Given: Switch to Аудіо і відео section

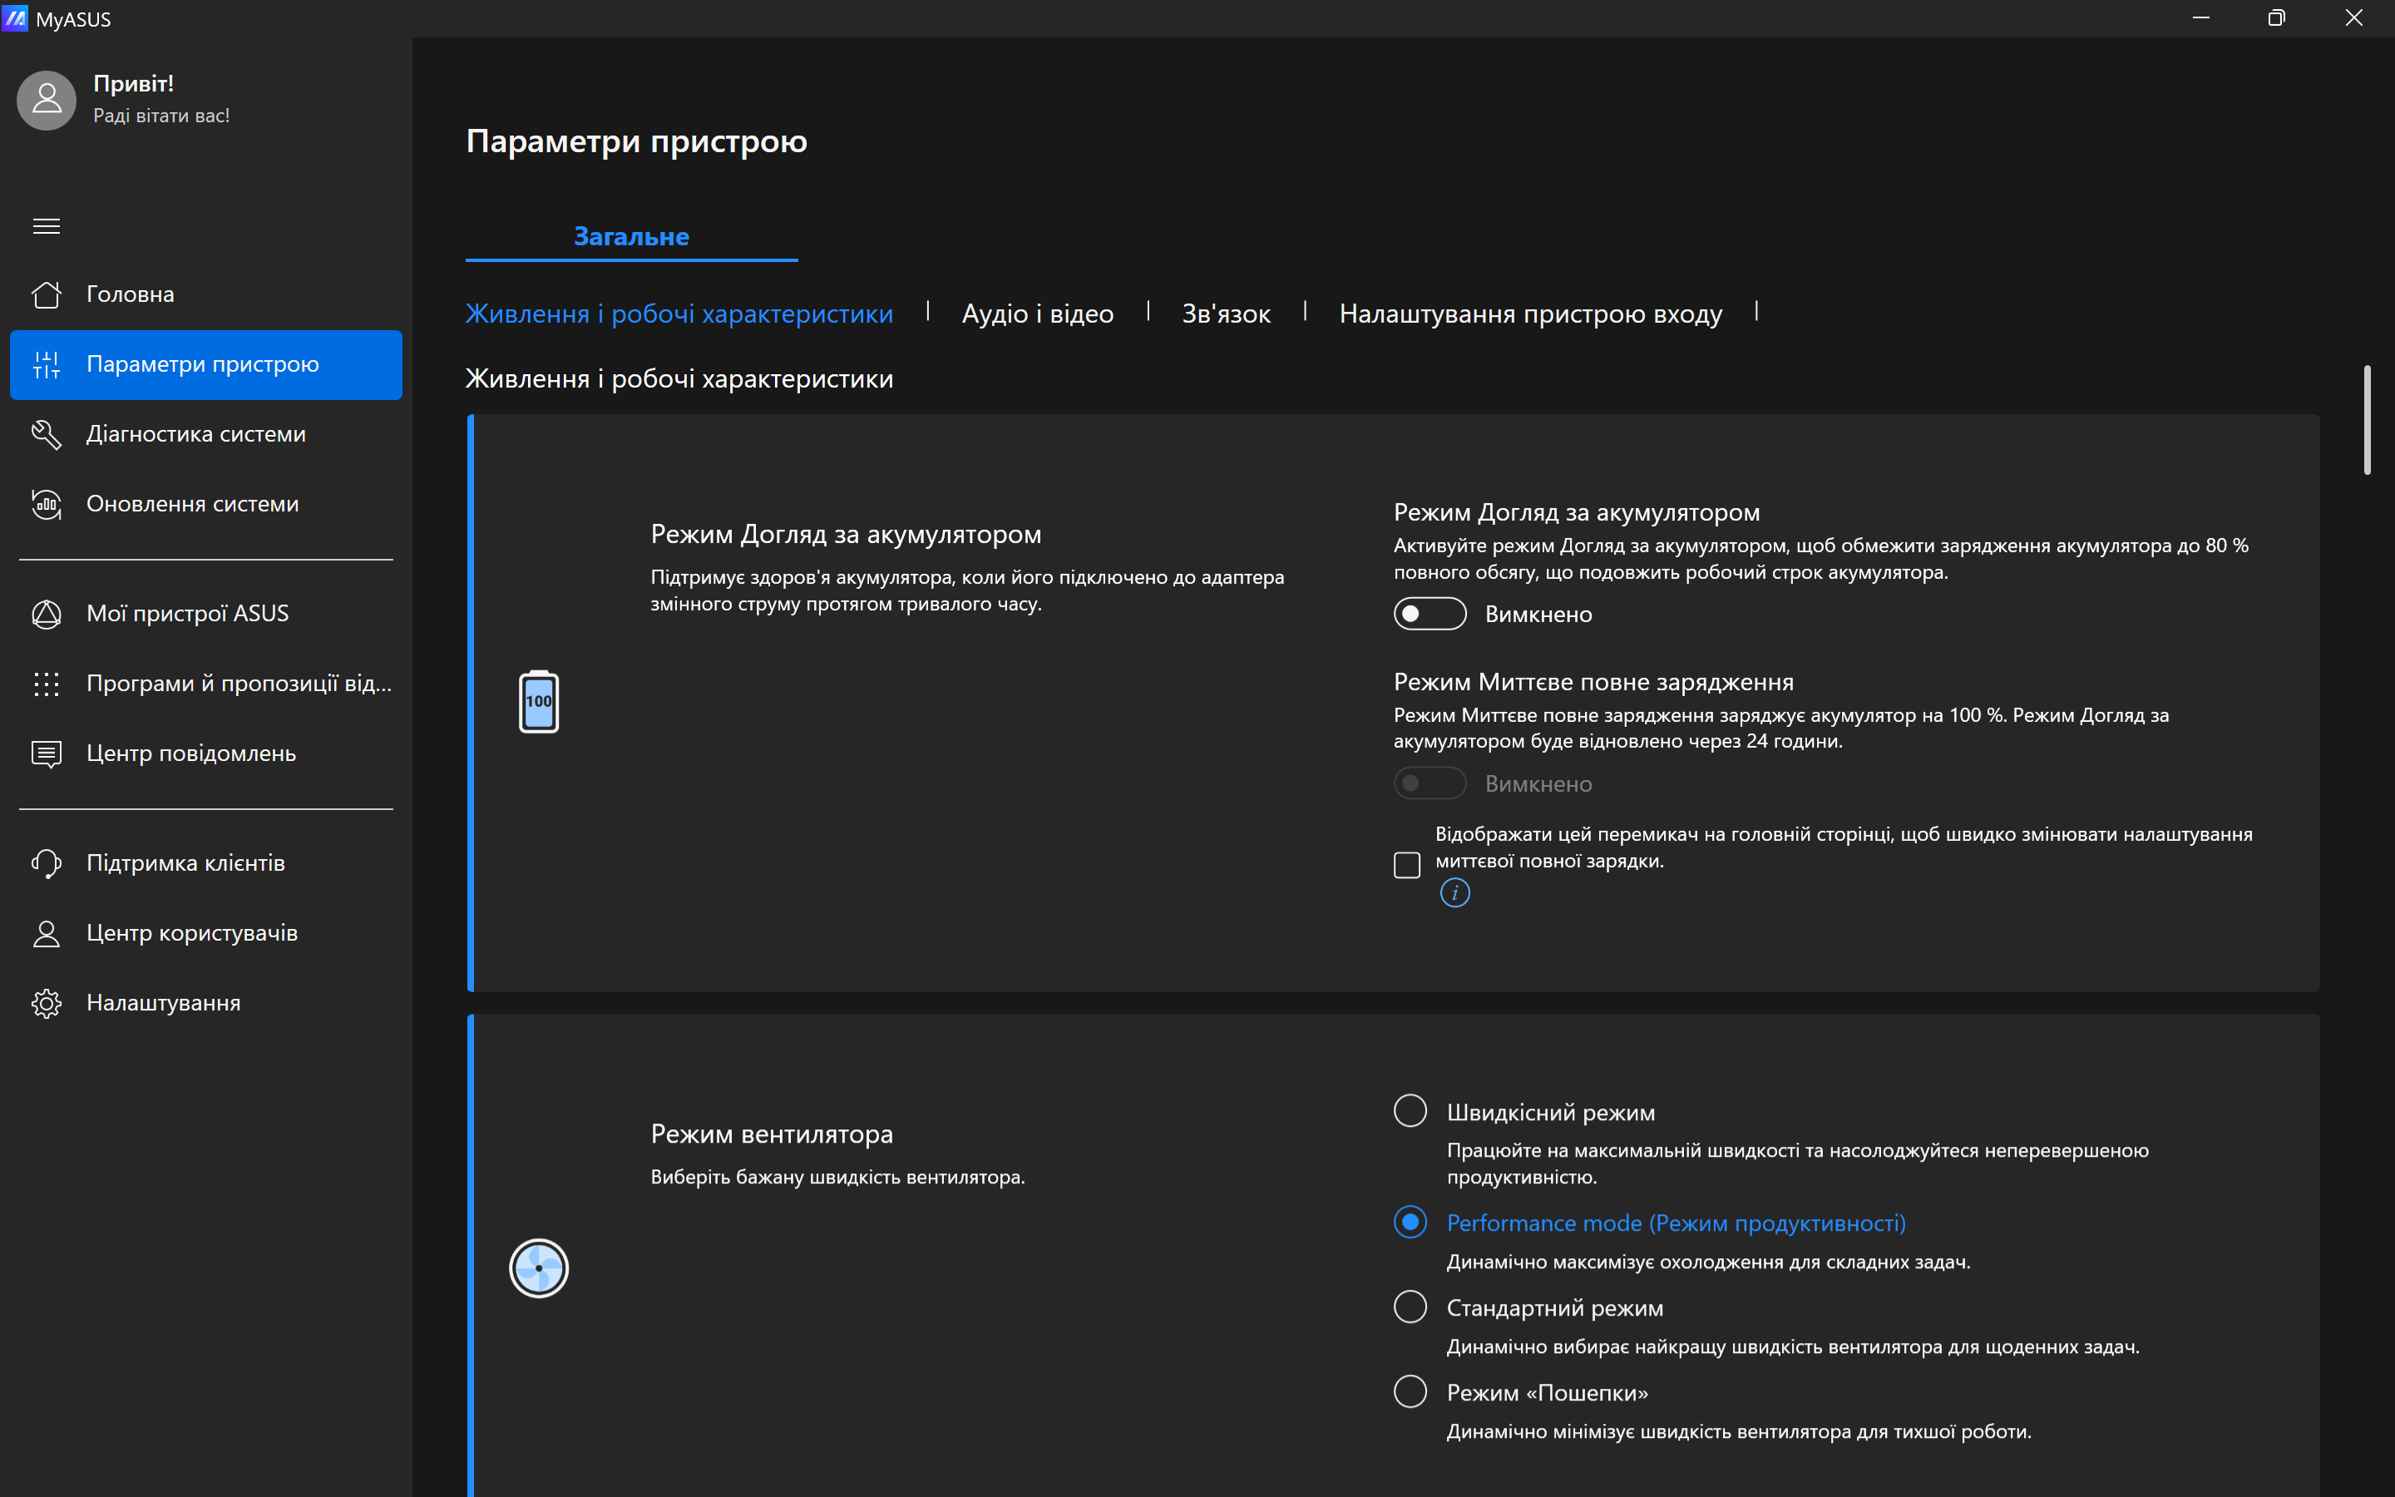Looking at the screenshot, I should 1037,314.
